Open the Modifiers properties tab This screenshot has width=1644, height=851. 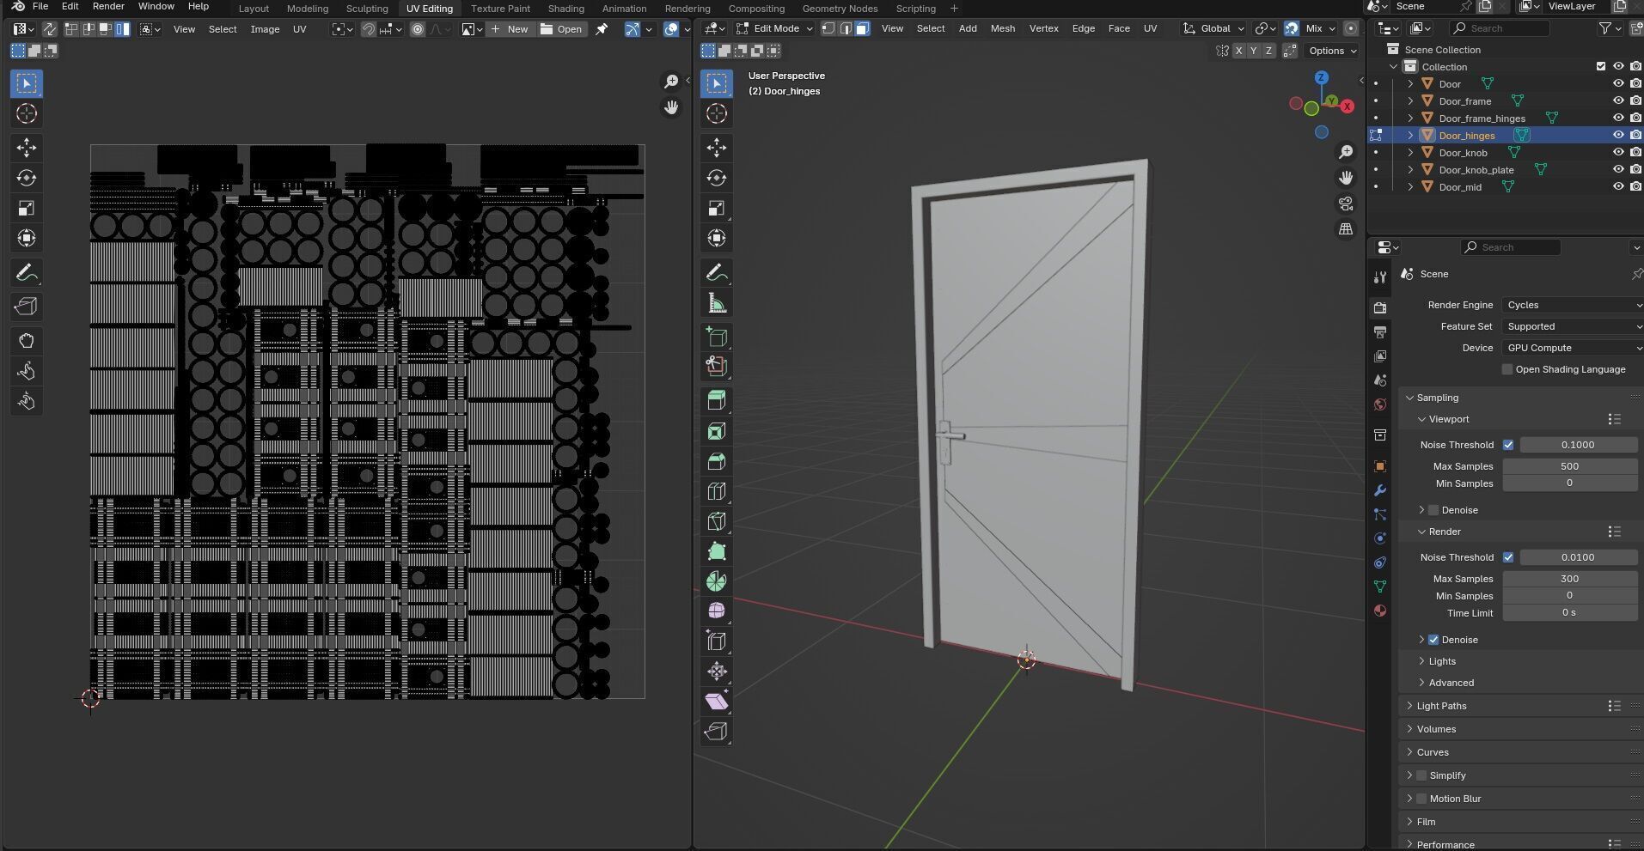[x=1380, y=490]
